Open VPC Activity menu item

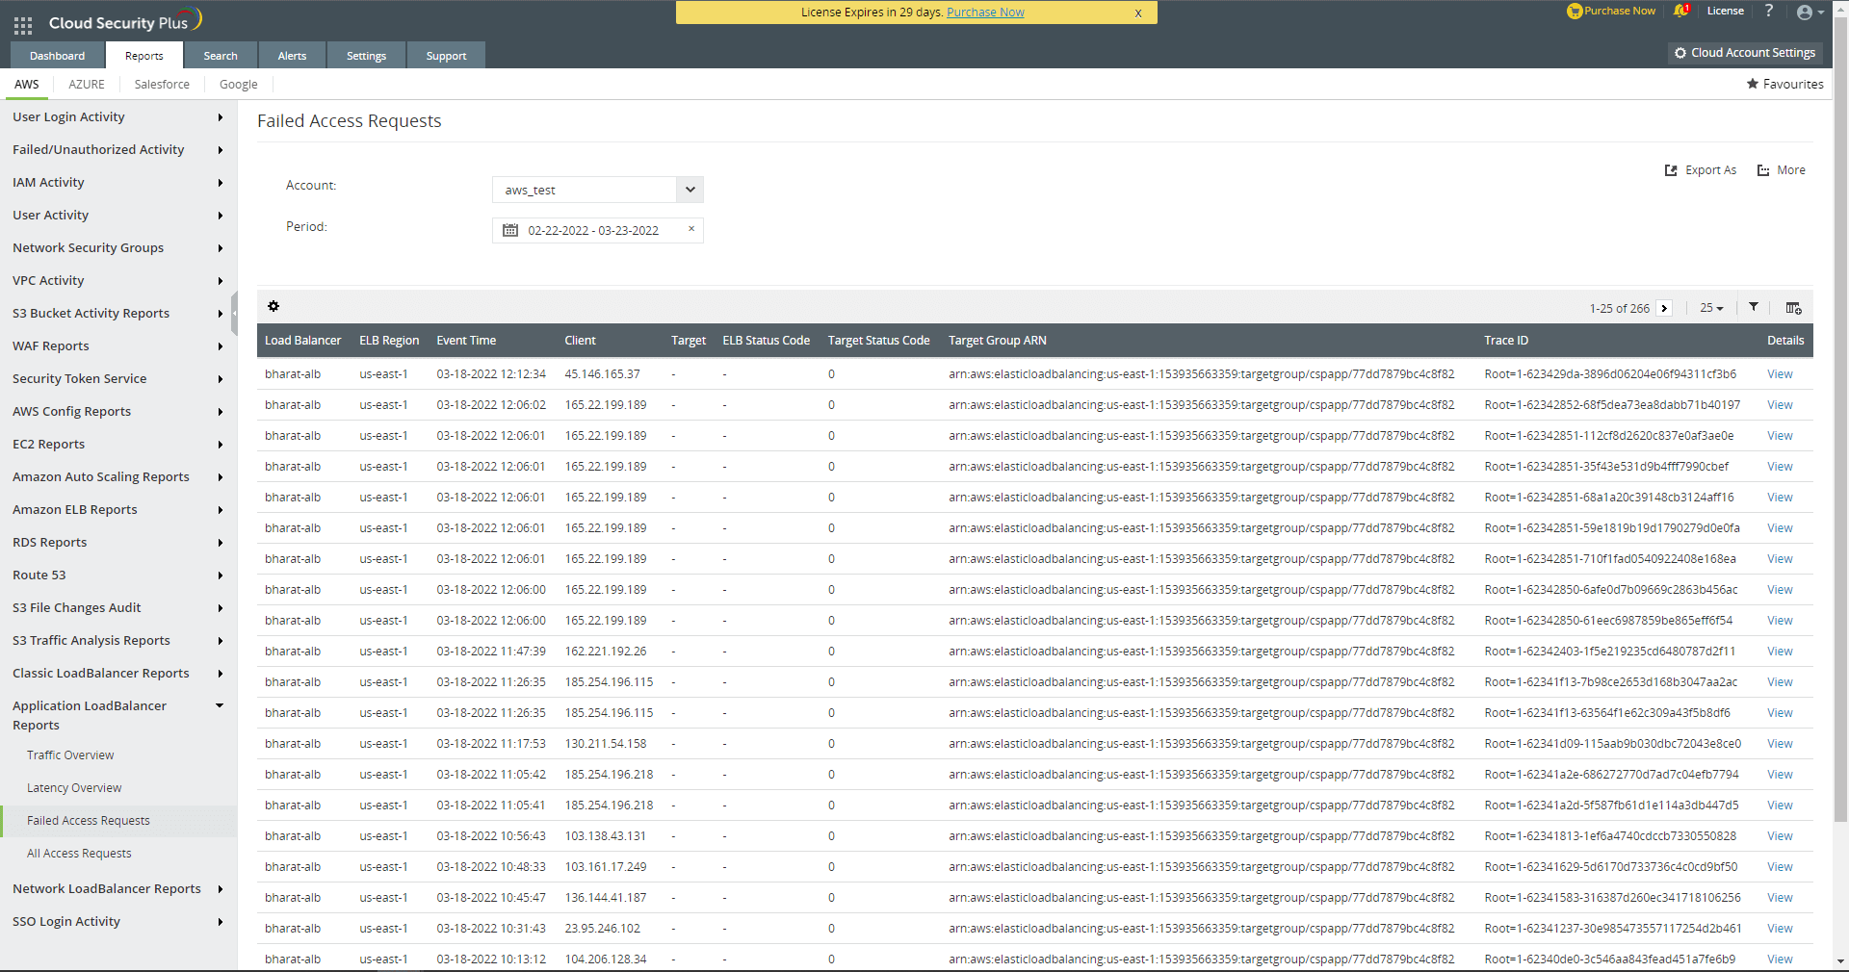[118, 280]
